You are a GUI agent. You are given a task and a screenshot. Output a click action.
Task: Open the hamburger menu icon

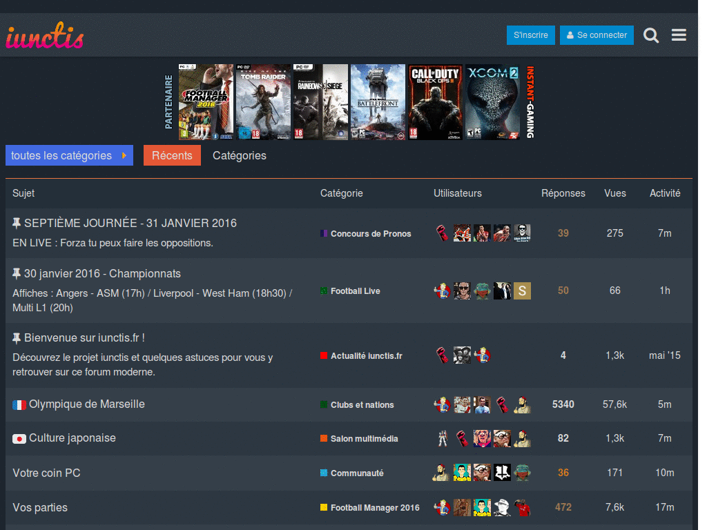click(x=679, y=35)
